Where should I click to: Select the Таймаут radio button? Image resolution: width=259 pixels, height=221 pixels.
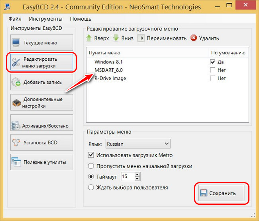[91, 177]
